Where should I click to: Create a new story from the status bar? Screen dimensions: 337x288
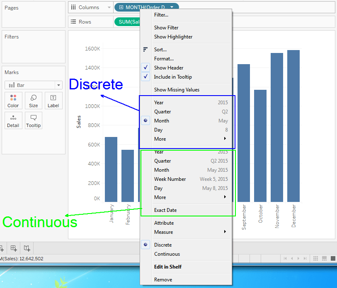pos(26,248)
